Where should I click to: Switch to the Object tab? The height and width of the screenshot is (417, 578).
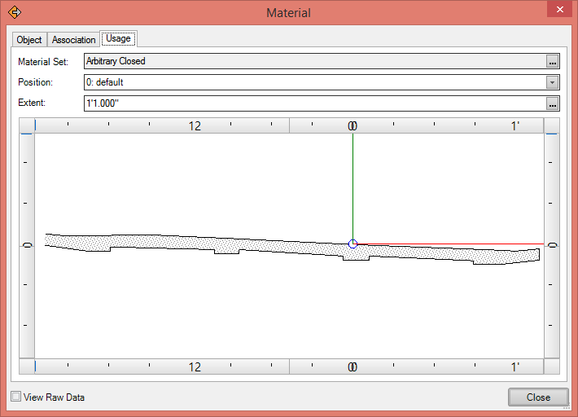click(29, 39)
